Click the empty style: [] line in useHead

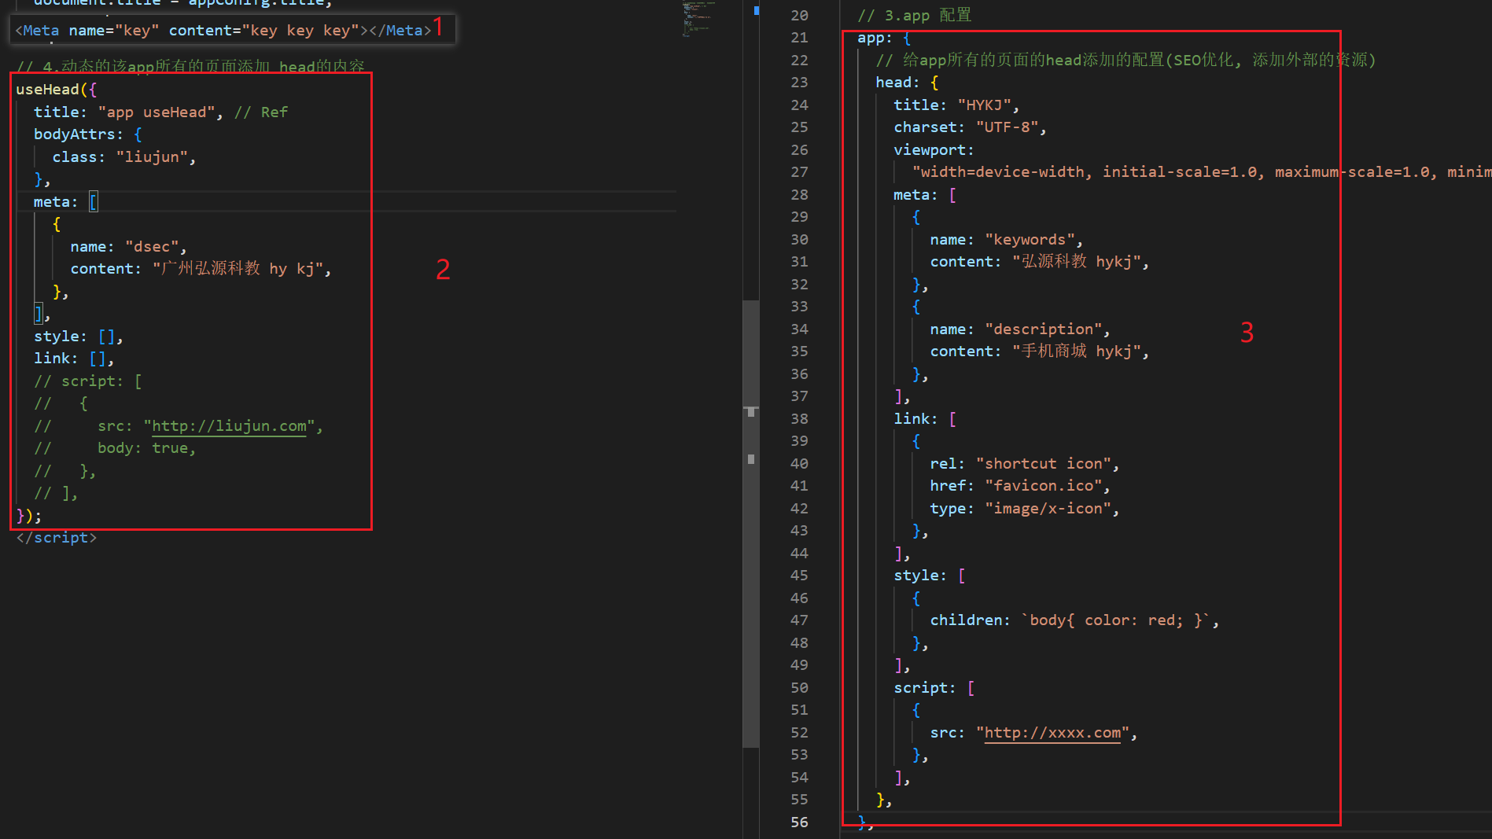click(78, 337)
